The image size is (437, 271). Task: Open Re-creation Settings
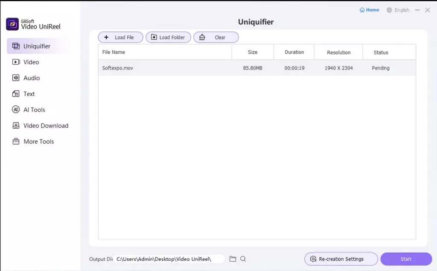point(341,259)
